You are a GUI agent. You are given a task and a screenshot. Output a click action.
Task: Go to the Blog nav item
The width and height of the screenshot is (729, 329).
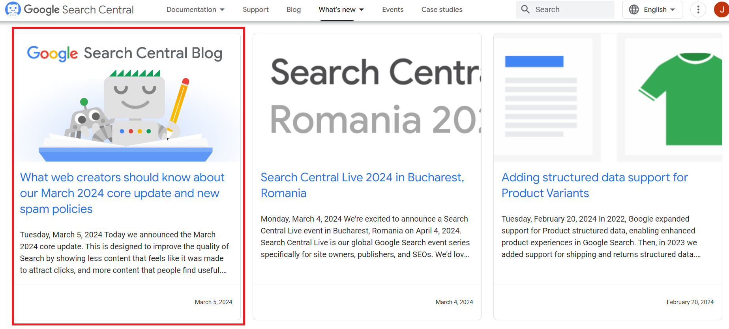click(294, 9)
